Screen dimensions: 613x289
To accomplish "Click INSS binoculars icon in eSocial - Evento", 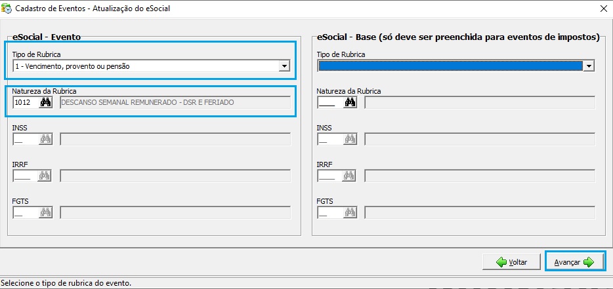I will [46, 139].
